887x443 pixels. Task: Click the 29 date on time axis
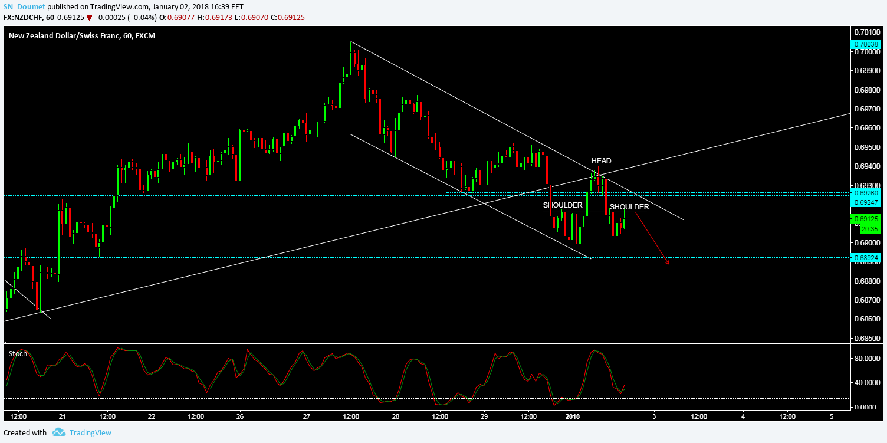point(484,415)
